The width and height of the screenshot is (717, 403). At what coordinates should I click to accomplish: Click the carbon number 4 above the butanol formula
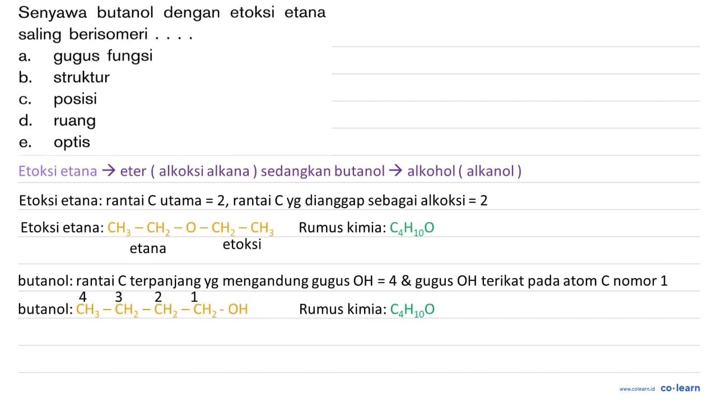[x=83, y=296]
